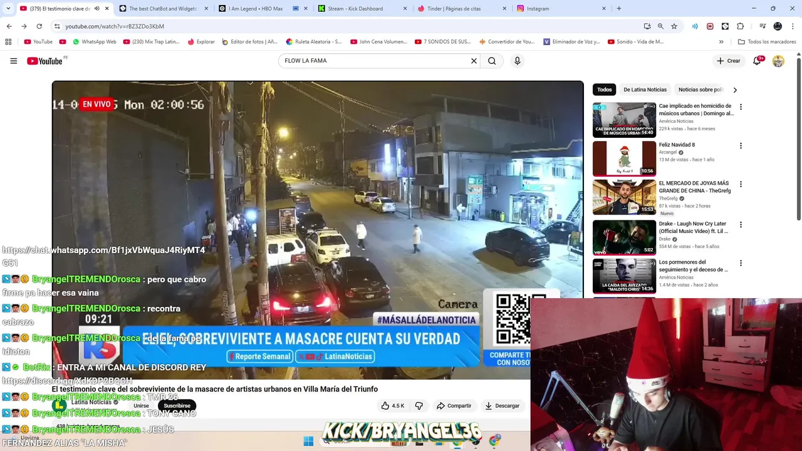Viewport: 802px width, 451px height.
Task: Download the video via Descargar
Action: pyautogui.click(x=503, y=406)
